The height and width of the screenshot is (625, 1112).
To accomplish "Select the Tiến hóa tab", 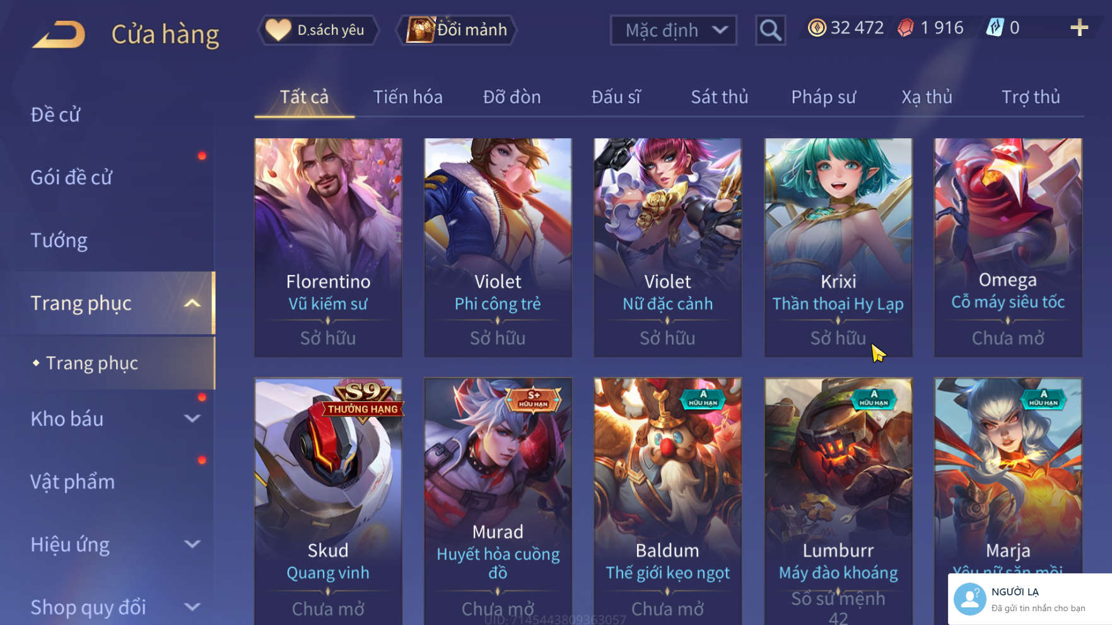I will coord(407,97).
